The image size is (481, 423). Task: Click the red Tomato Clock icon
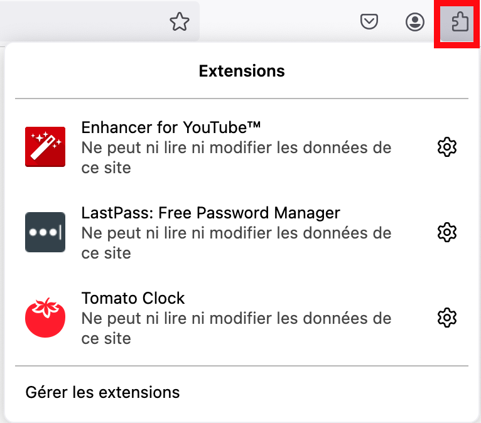pyautogui.click(x=45, y=318)
